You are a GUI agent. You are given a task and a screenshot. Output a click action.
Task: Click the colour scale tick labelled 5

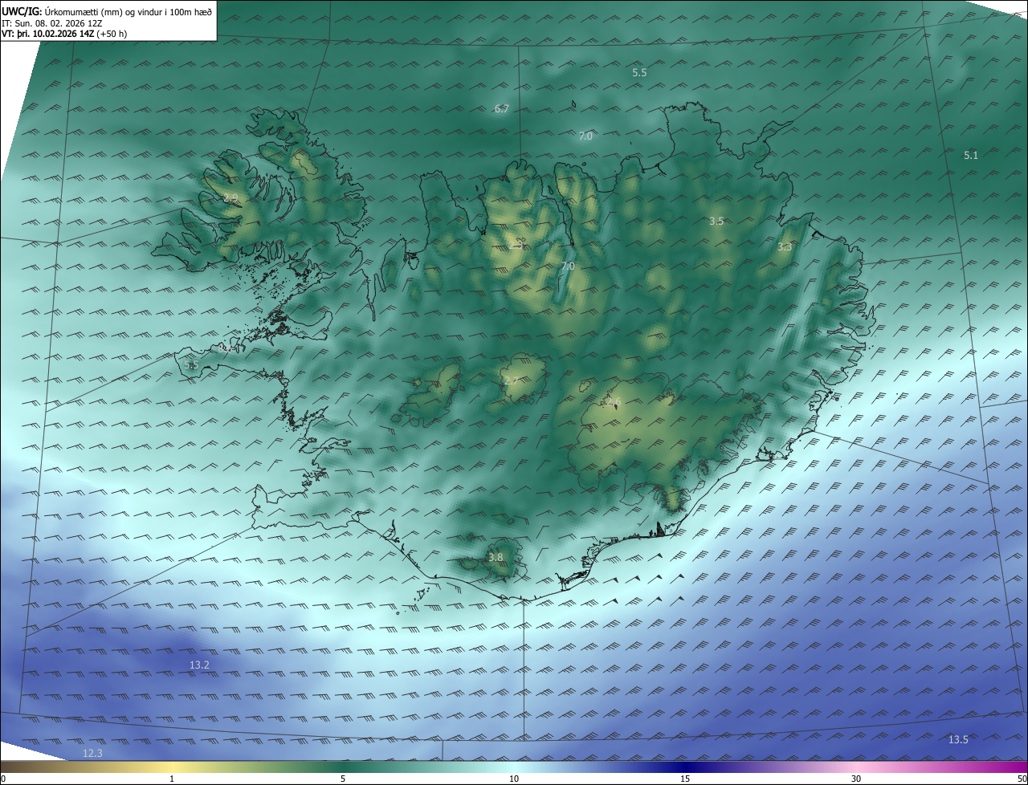tap(343, 779)
